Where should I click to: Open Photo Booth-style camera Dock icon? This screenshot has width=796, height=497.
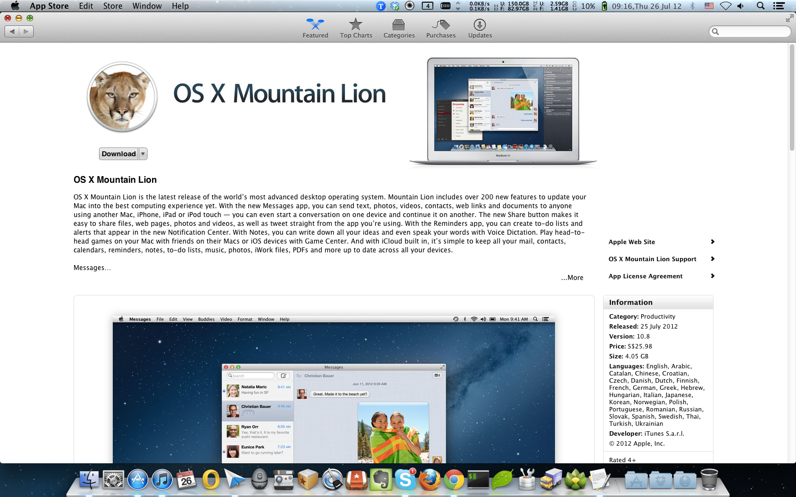[x=284, y=479]
